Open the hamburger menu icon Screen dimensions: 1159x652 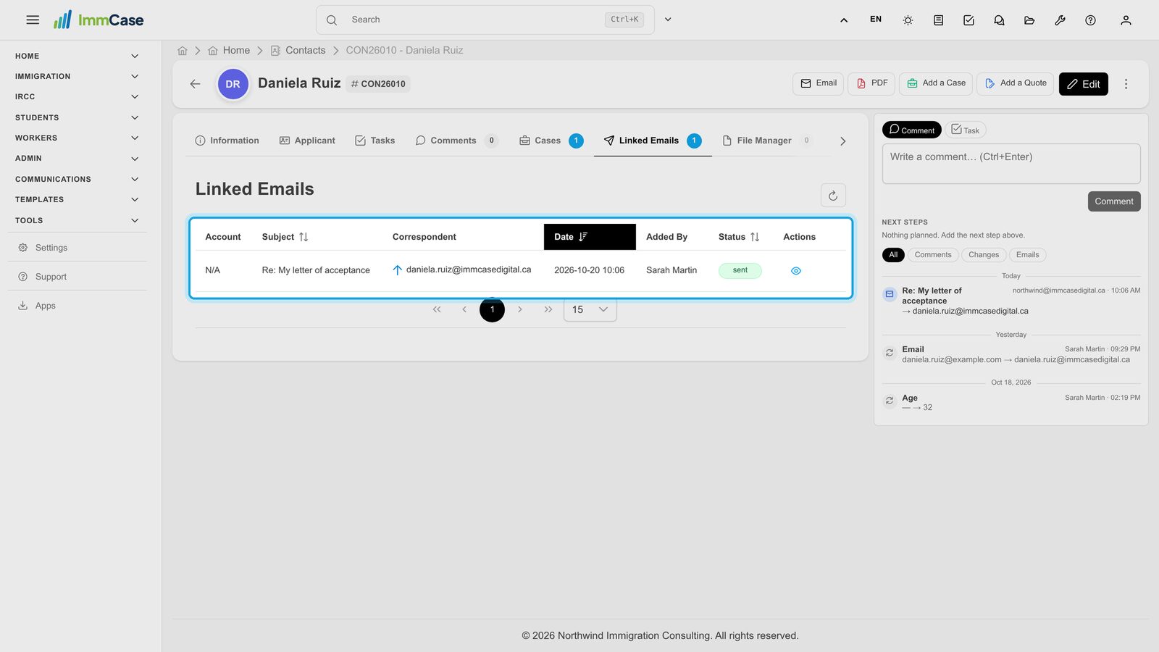33,20
